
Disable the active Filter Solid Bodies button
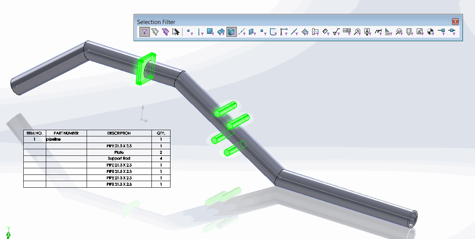tap(231, 32)
